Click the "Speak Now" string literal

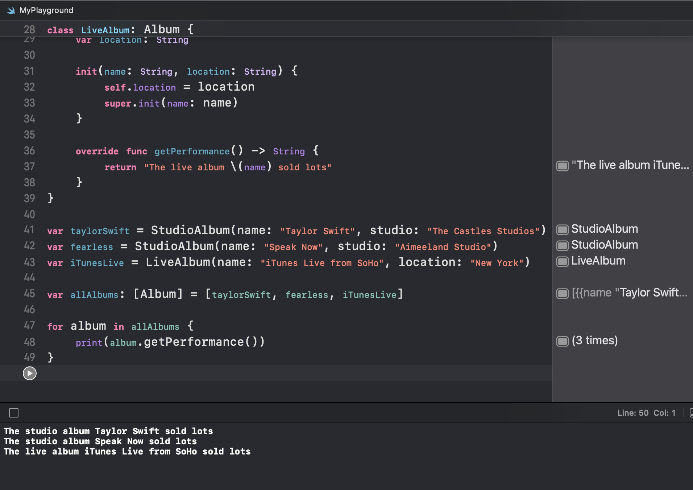coord(293,247)
